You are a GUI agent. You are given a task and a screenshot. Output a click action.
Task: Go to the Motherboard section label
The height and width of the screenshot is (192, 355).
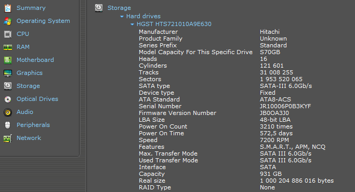pyautogui.click(x=35, y=60)
